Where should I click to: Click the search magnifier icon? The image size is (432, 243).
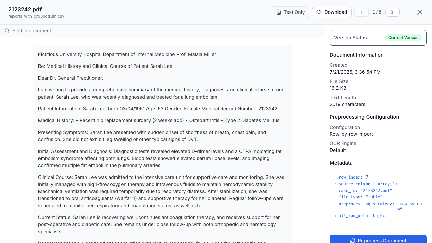pyautogui.click(x=7, y=31)
